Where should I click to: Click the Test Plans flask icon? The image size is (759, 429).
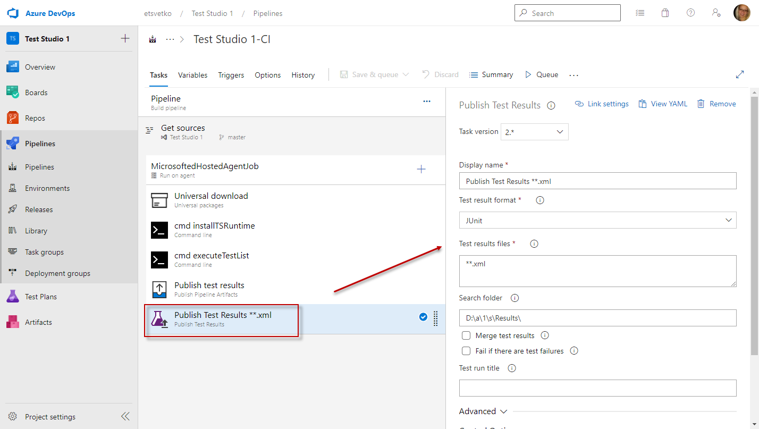pyautogui.click(x=13, y=297)
